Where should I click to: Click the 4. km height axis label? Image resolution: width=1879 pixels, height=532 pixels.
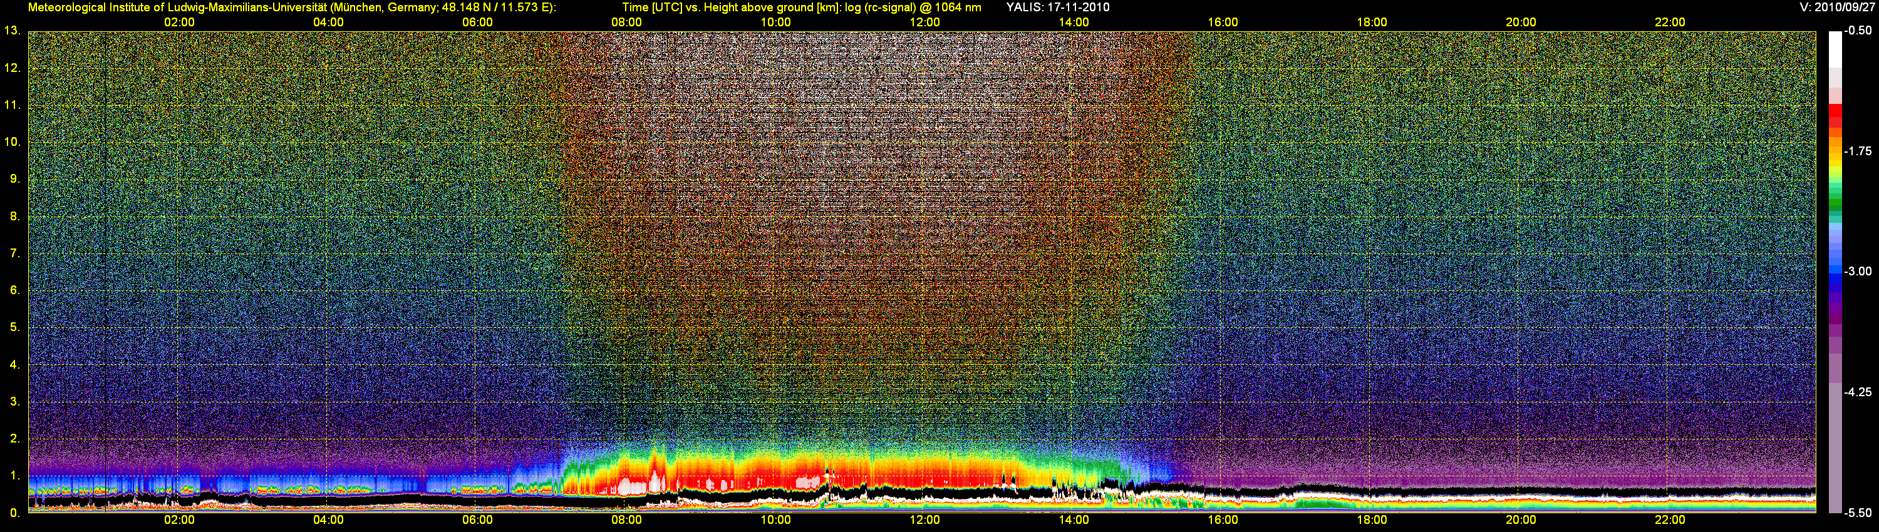[14, 364]
